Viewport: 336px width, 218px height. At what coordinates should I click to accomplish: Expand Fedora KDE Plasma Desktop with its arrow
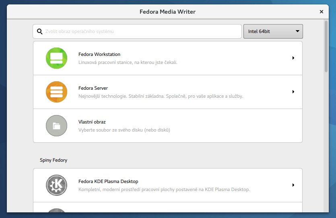coord(293,185)
